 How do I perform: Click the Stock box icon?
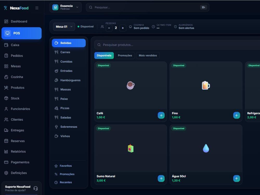(6, 98)
